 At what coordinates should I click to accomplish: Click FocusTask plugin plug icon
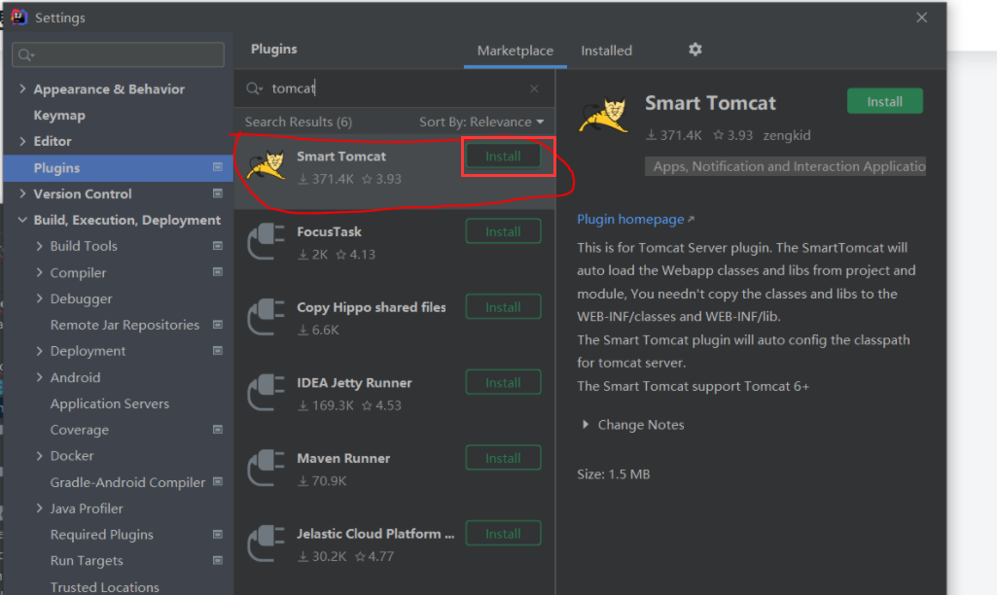266,241
